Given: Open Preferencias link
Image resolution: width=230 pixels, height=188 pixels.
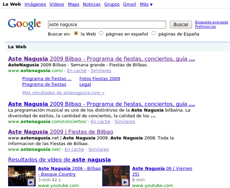Looking at the screenshot, I should 205,26.
